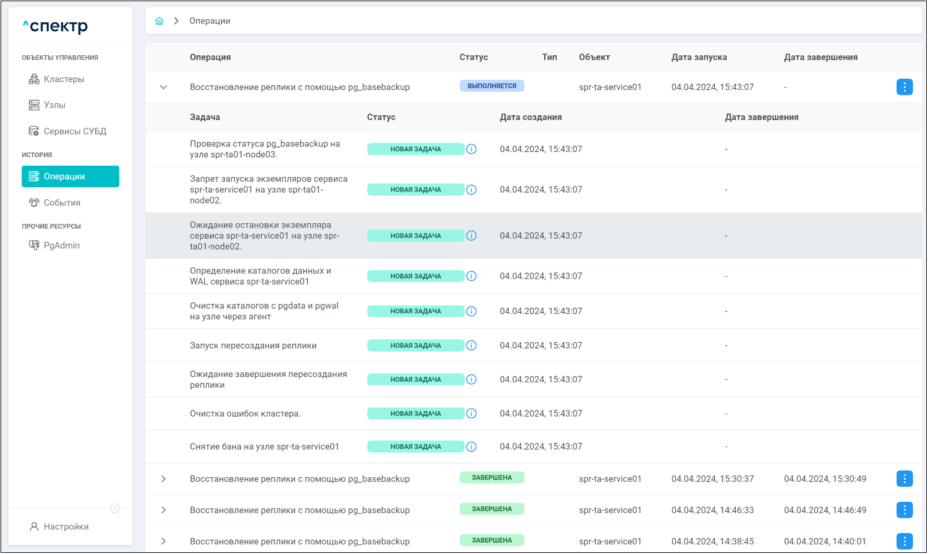Image resolution: width=928 pixels, height=554 pixels.
Task: Show info for 'Снятие бана на узле' task
Action: 472,447
